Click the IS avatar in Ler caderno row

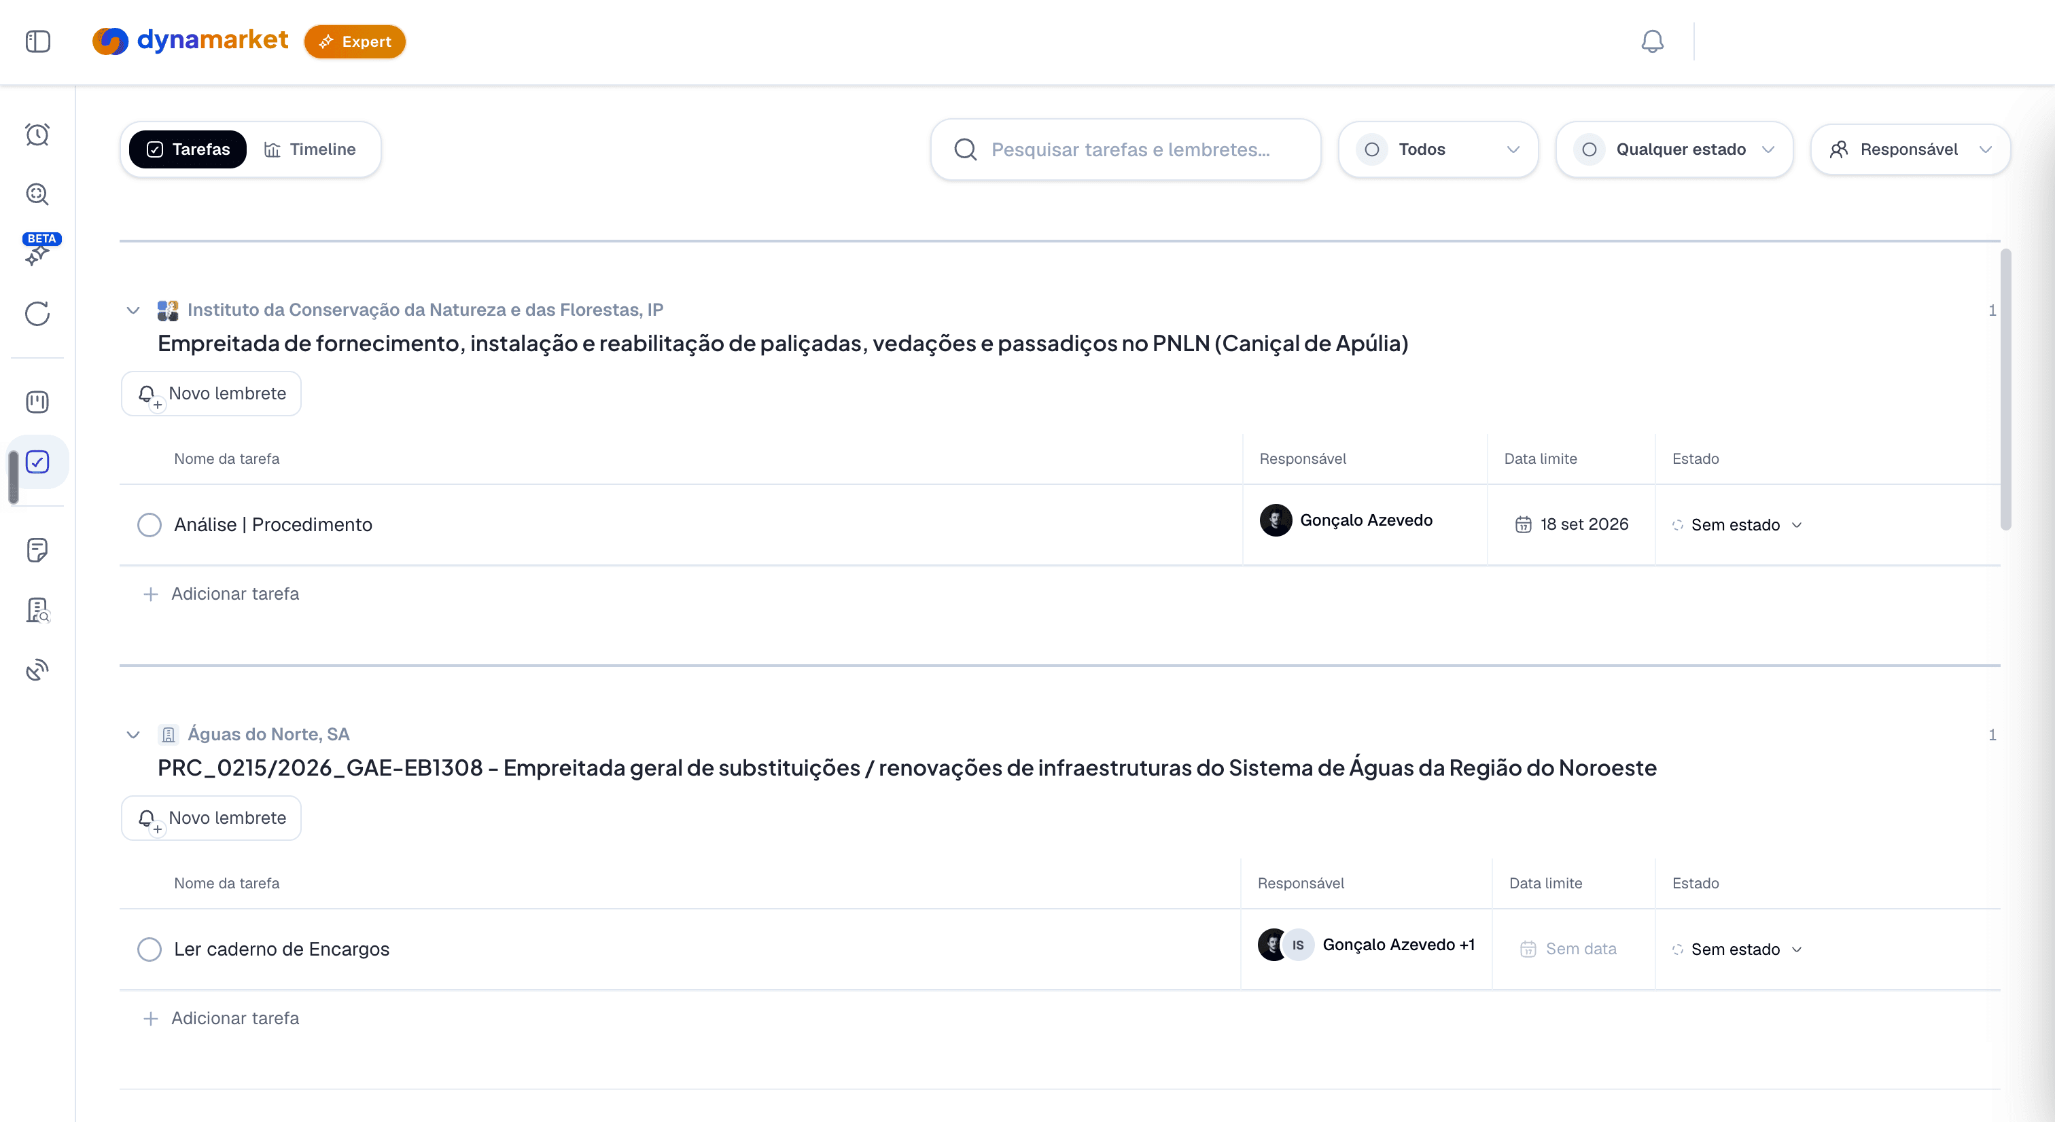point(1298,945)
